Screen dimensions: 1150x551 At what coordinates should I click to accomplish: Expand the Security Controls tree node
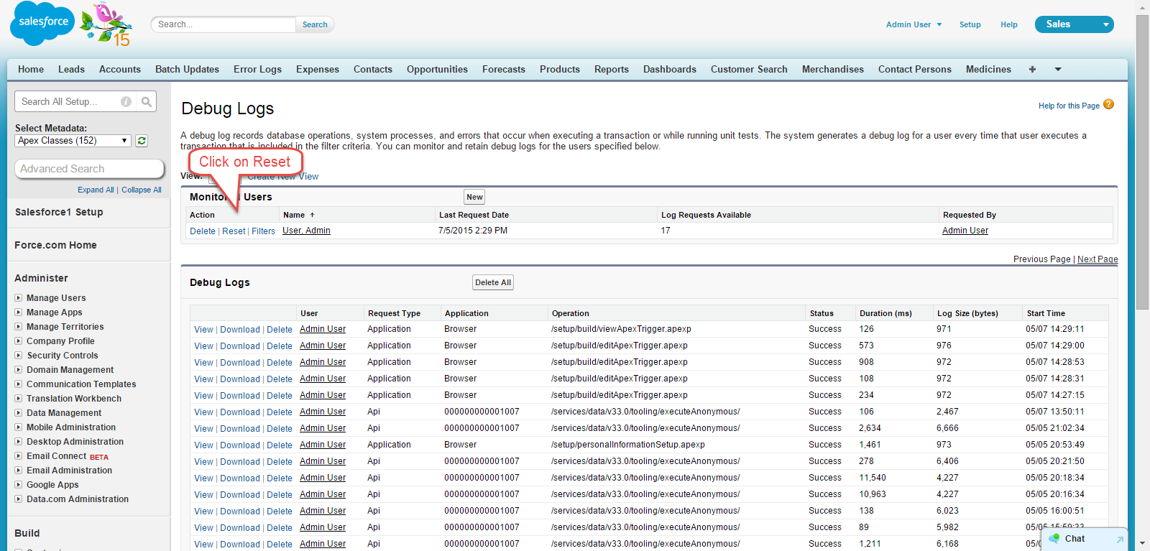tap(19, 355)
